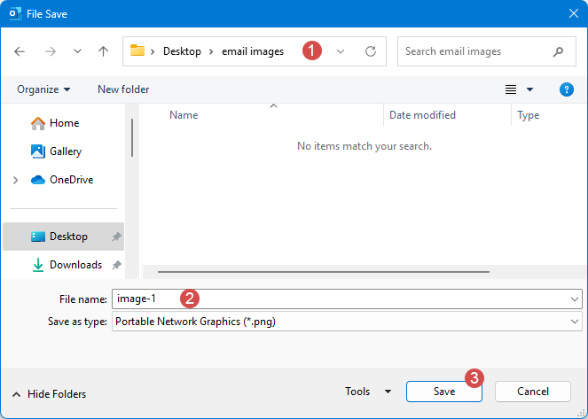Open the Save as type dropdown

pos(575,322)
